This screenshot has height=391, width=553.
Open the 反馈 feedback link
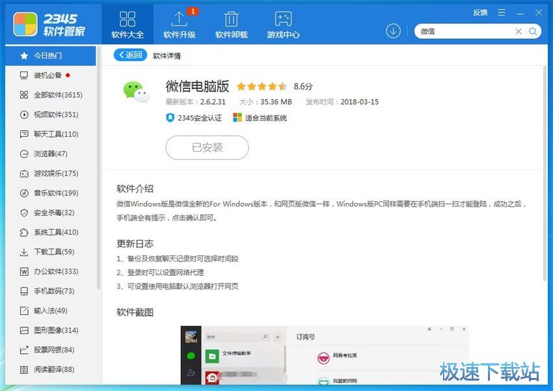pos(480,13)
